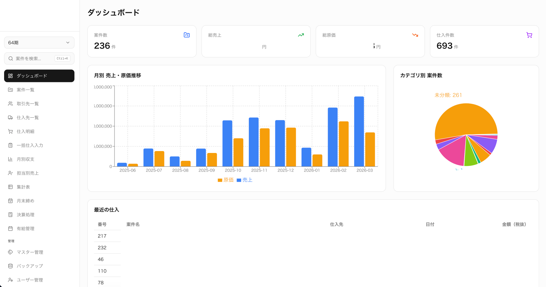Click the 集計表 table icon

(10, 187)
